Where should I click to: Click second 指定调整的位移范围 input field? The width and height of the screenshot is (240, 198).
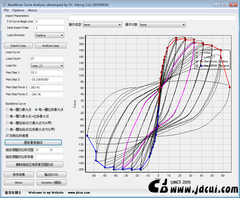pyautogui.click(x=57, y=150)
